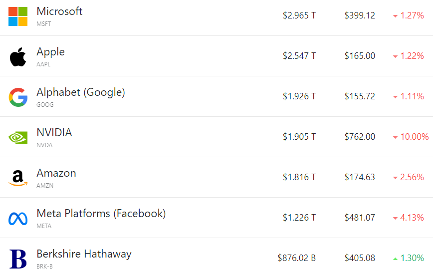The width and height of the screenshot is (433, 278).
Task: Open the Microsoft company link
Action: [x=59, y=11]
